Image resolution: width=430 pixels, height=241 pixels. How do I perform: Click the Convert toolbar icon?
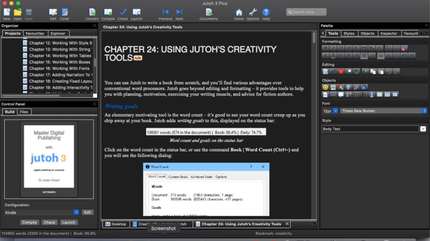click(x=92, y=14)
